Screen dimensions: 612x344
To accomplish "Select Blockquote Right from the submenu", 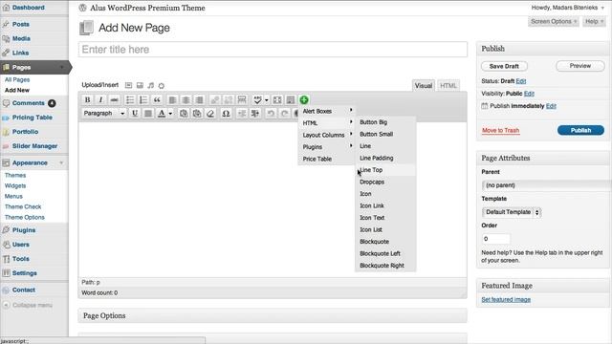I will click(385, 266).
